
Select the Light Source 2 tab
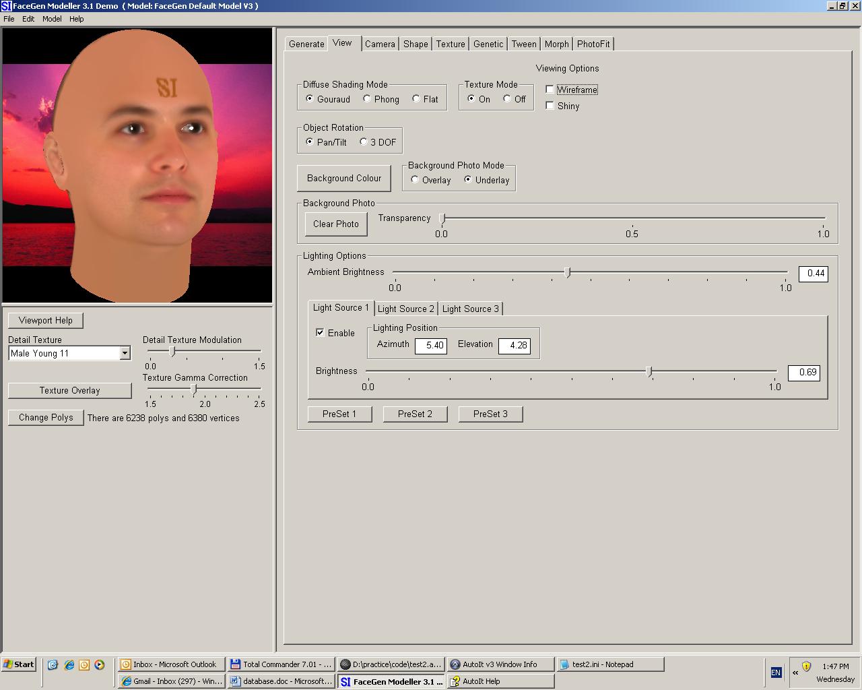pos(405,309)
